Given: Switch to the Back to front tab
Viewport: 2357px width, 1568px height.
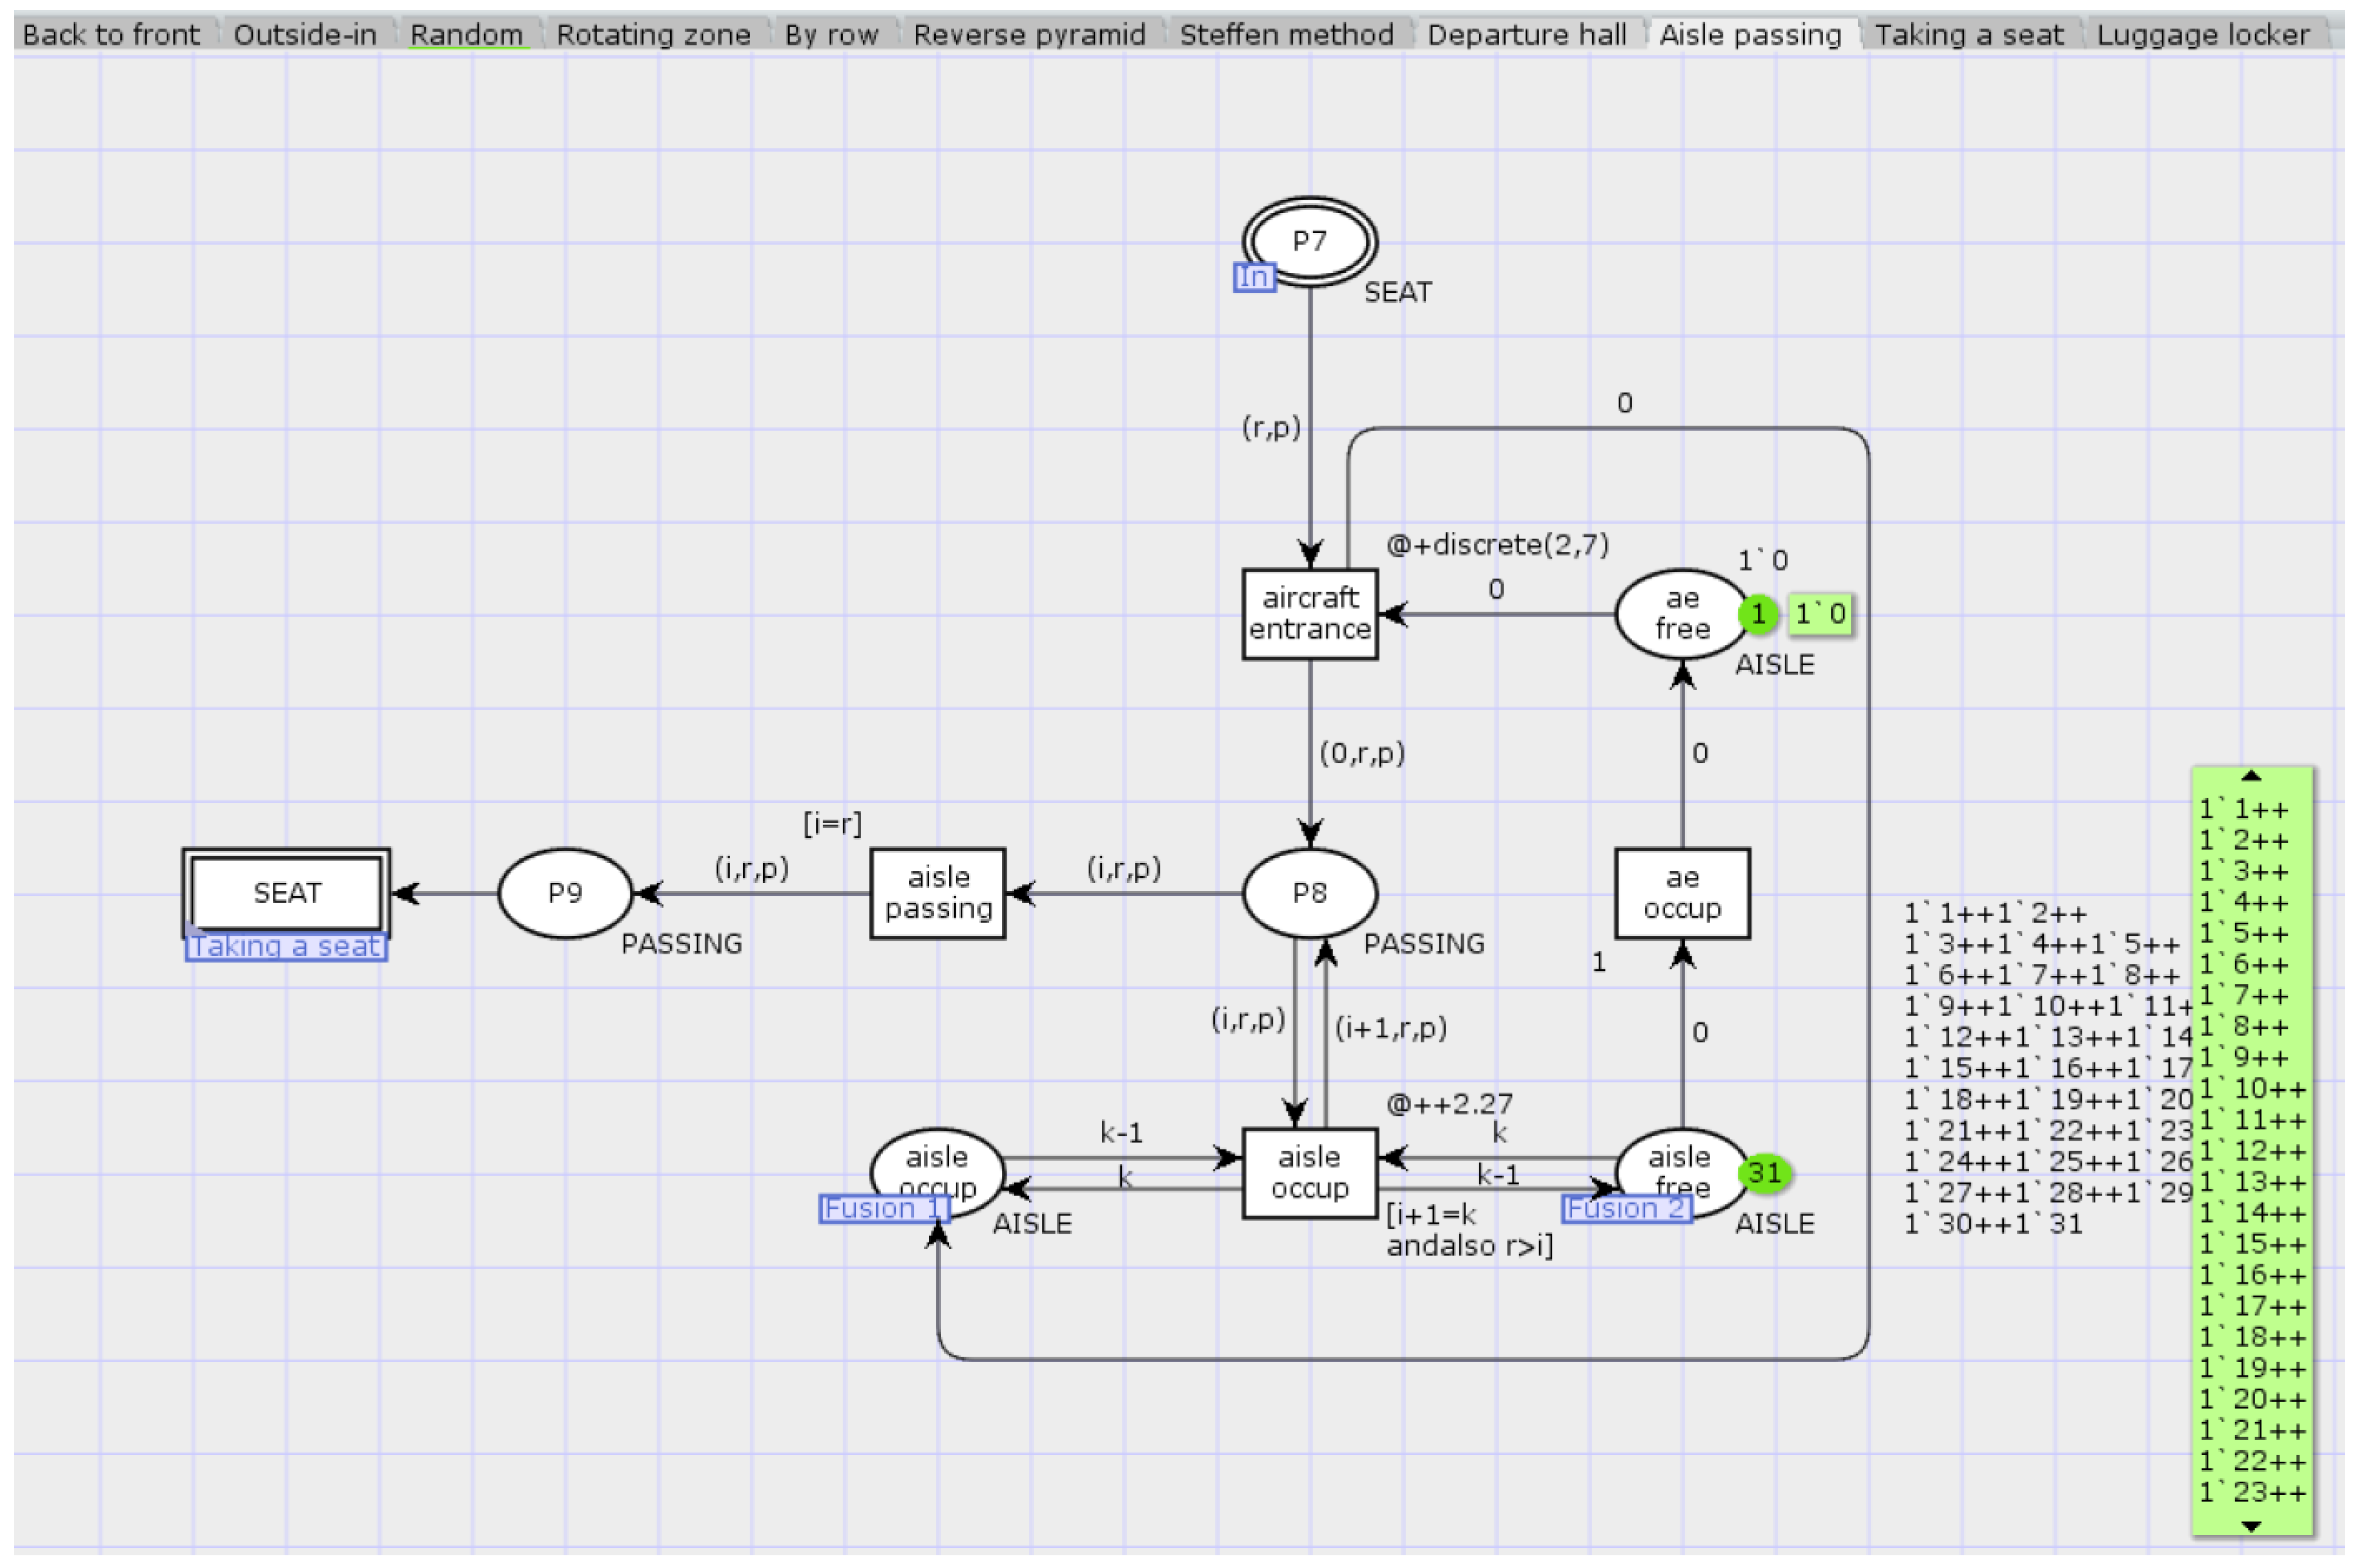Looking at the screenshot, I should [111, 35].
